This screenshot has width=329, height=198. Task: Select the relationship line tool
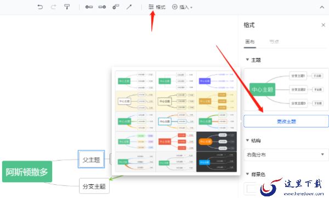pyautogui.click(x=129, y=7)
